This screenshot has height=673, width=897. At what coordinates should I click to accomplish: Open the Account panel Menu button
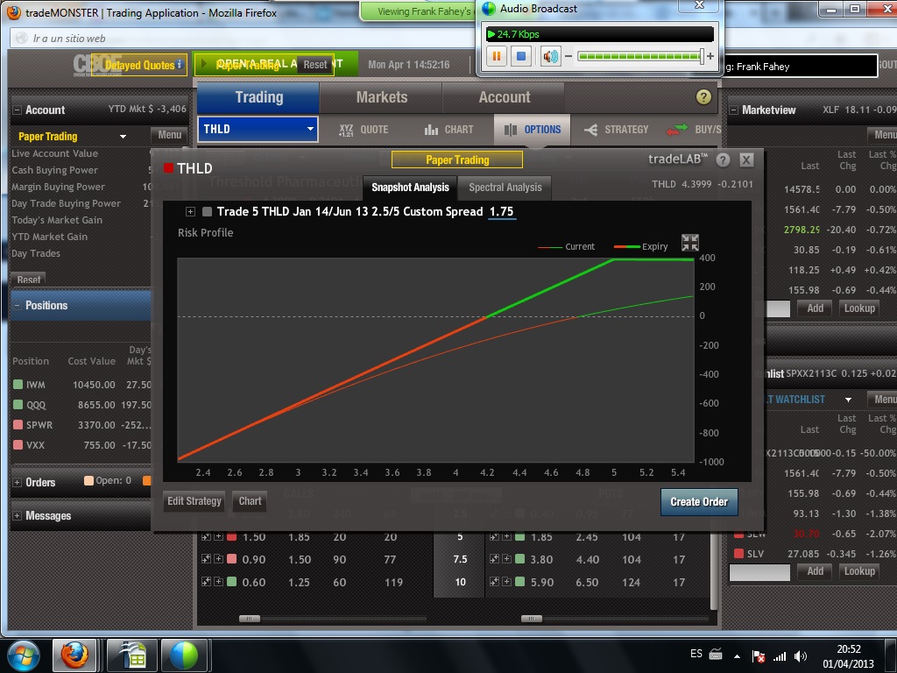point(169,135)
